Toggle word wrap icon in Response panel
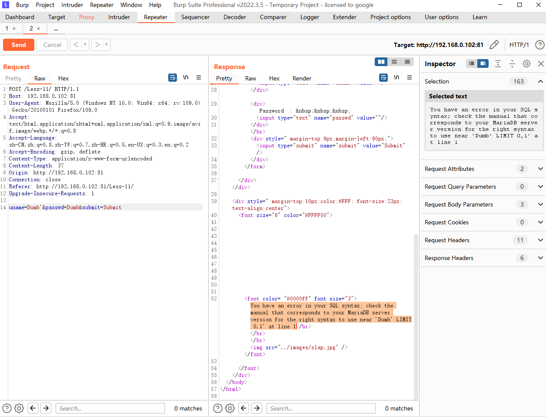546x417 pixels. [383, 77]
